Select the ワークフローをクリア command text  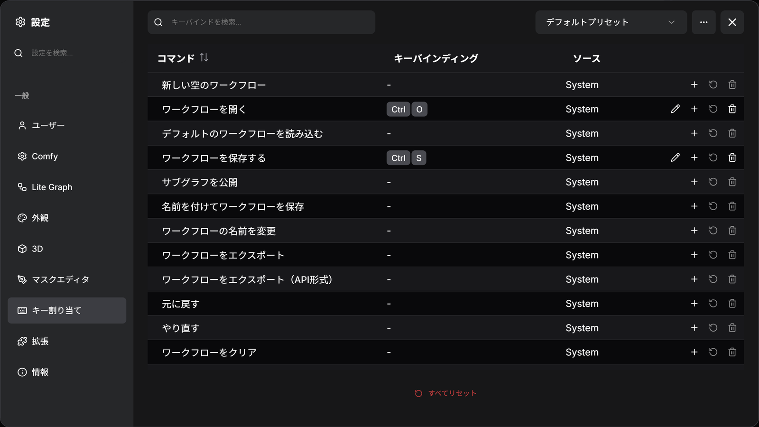[209, 353]
